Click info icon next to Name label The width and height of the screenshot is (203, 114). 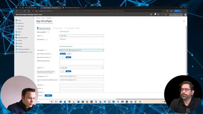pos(42,36)
